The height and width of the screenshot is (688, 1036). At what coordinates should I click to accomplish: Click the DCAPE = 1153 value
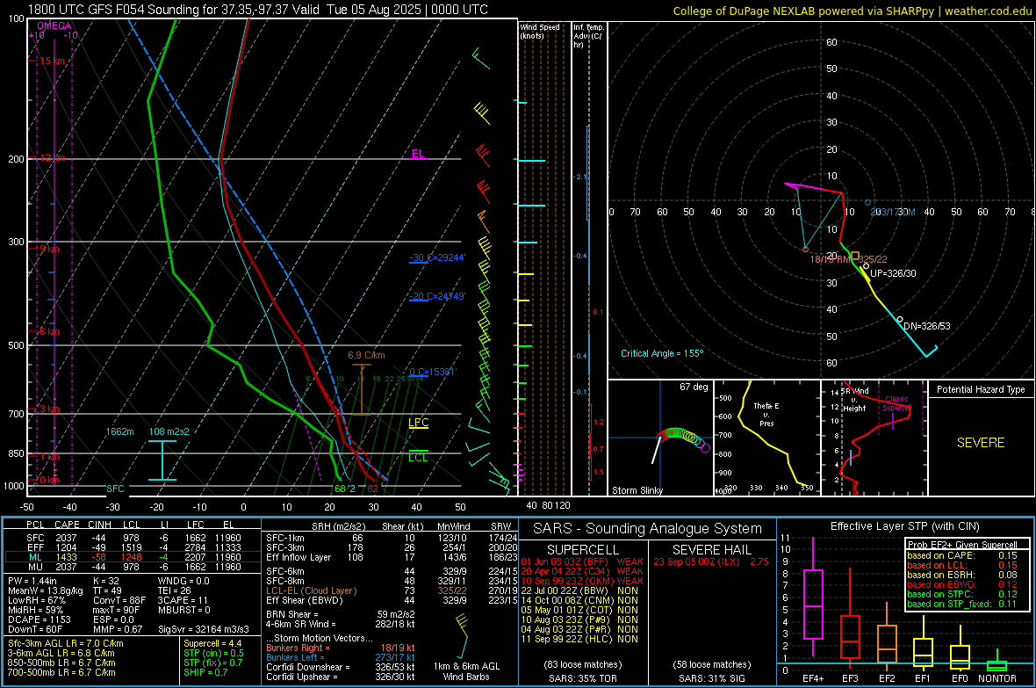click(39, 619)
